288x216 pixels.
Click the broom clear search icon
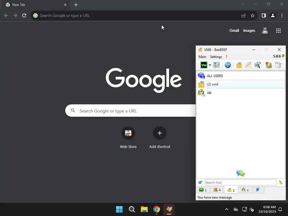pyautogui.click(x=281, y=182)
